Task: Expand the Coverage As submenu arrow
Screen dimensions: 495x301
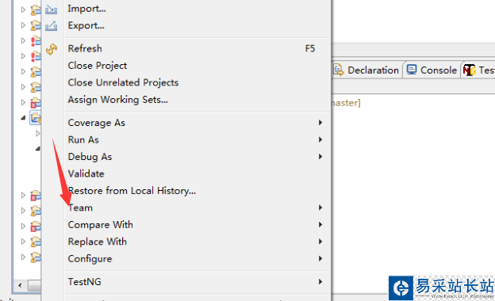Action: coord(320,122)
